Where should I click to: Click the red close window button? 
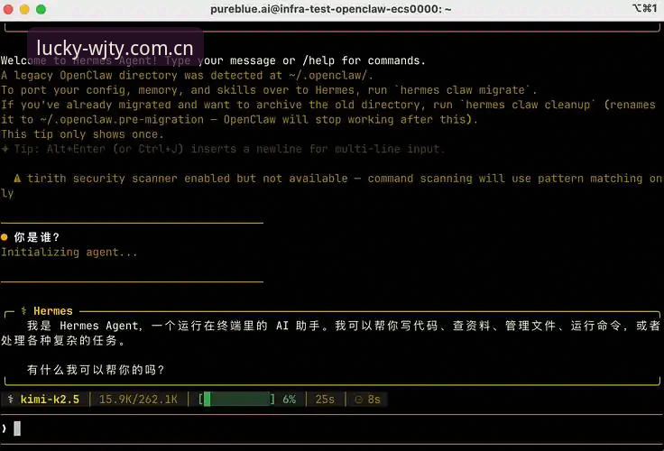(8, 9)
